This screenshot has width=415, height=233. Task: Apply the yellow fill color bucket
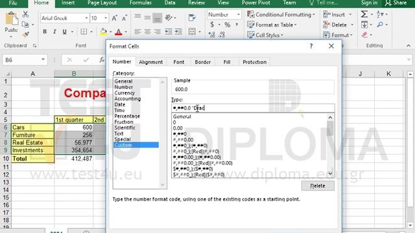click(104, 32)
